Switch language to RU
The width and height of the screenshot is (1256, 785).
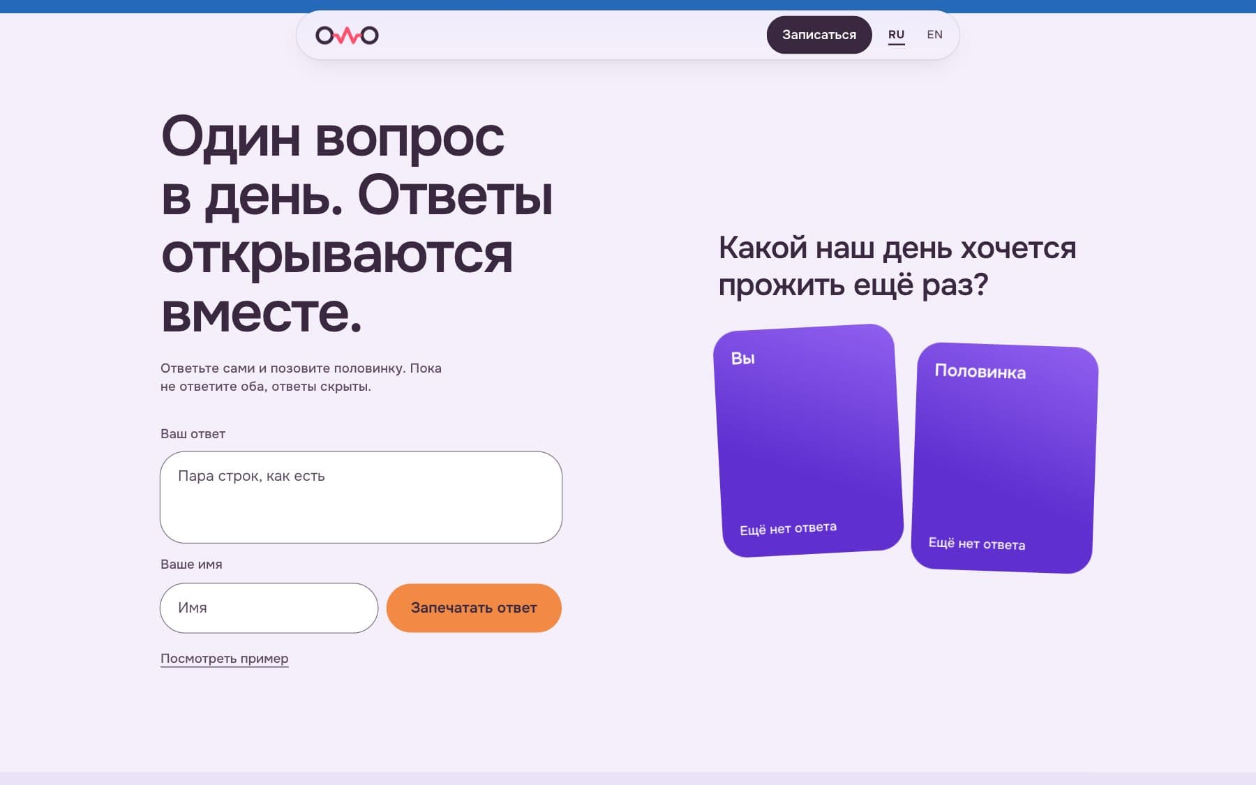pos(896,35)
